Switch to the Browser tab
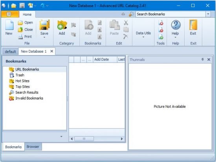The width and height of the screenshot is (216, 162). coord(33,147)
